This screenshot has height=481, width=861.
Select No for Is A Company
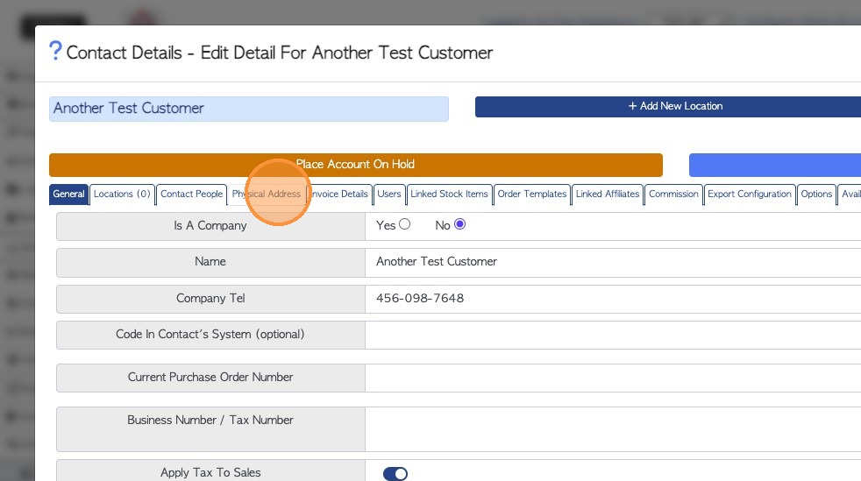coord(460,224)
